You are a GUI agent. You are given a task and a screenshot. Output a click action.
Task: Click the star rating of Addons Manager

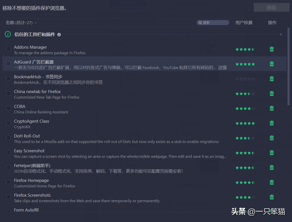click(x=245, y=49)
